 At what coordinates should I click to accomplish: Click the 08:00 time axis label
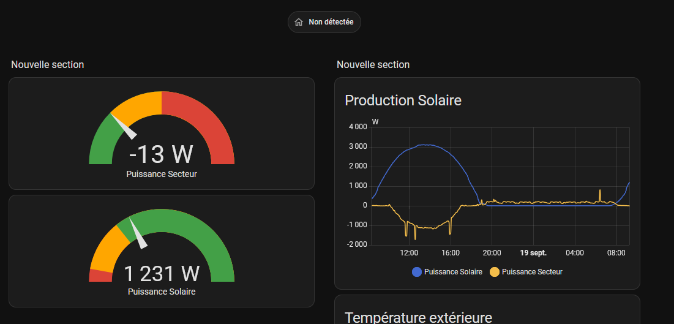pyautogui.click(x=616, y=253)
